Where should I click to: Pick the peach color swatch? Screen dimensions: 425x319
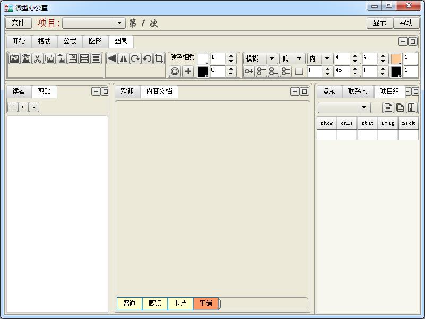point(396,59)
